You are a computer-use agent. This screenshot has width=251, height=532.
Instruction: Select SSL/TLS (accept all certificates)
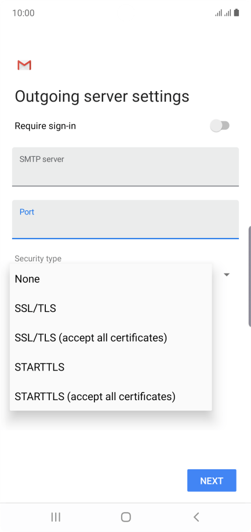click(111, 337)
